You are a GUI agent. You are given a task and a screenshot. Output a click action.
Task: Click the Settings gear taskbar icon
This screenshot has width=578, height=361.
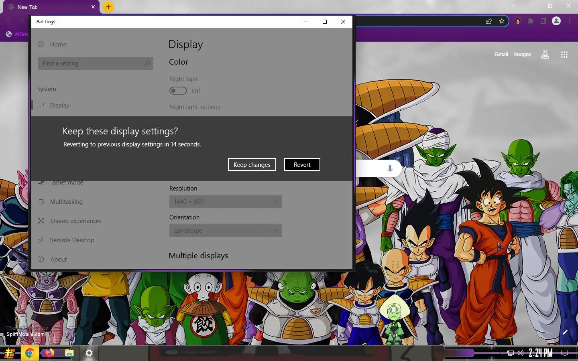tap(89, 353)
